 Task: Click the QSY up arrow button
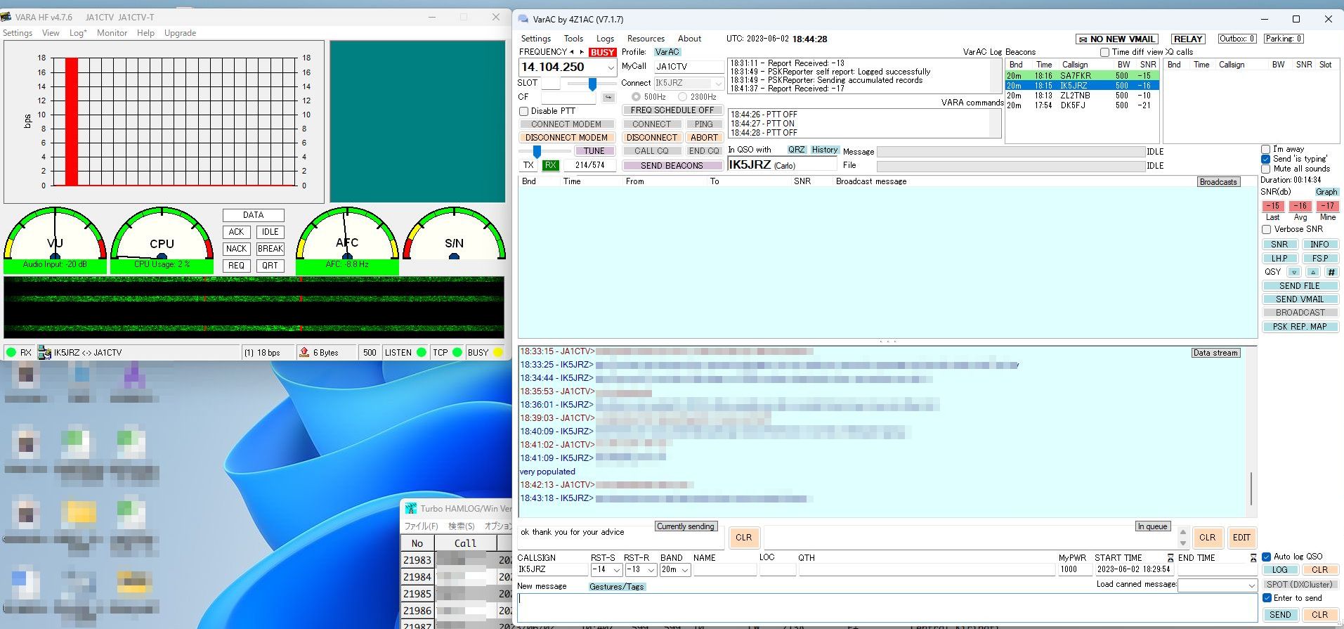[1312, 272]
